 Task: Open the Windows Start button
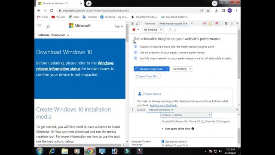[x=40, y=151]
